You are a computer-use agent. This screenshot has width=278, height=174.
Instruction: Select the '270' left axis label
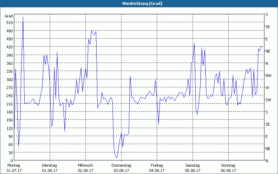[10, 88]
